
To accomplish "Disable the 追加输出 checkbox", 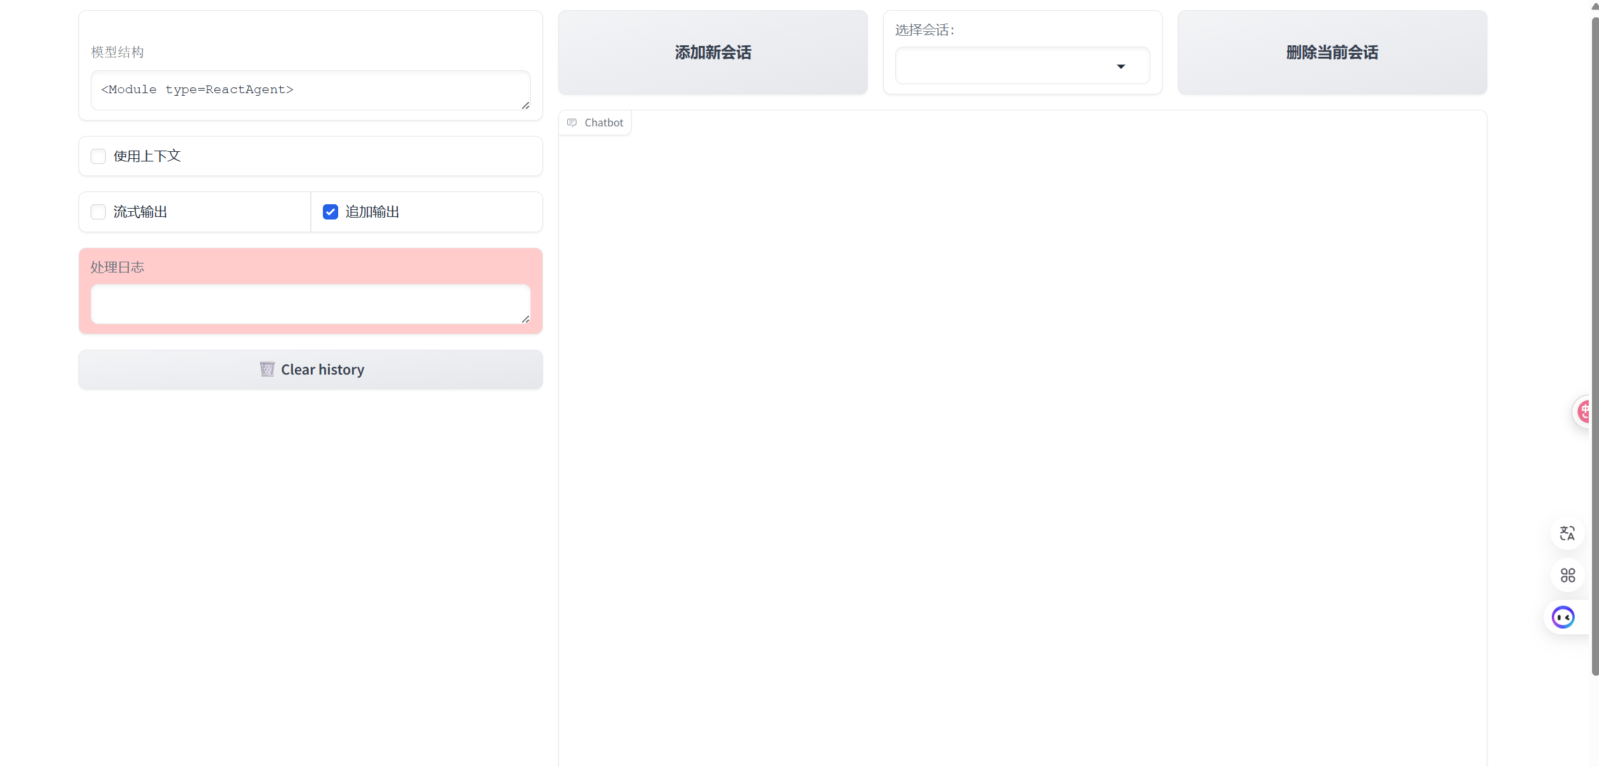I will click(330, 211).
